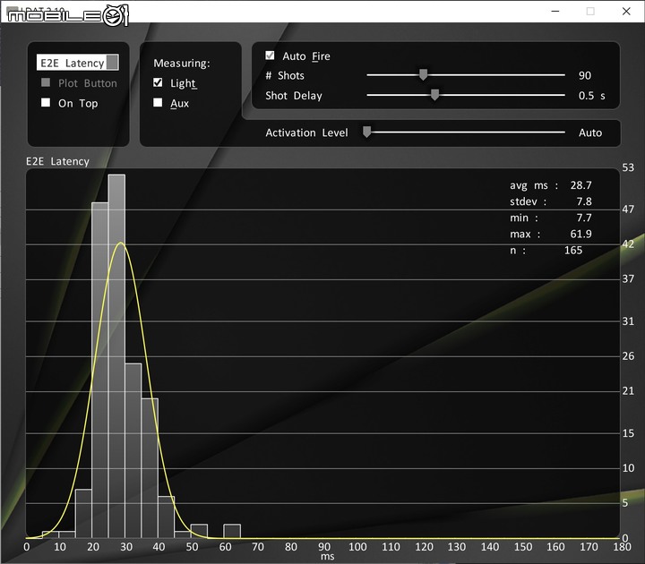Image resolution: width=645 pixels, height=564 pixels.
Task: Click the n 165 sample count
Action: 546,251
